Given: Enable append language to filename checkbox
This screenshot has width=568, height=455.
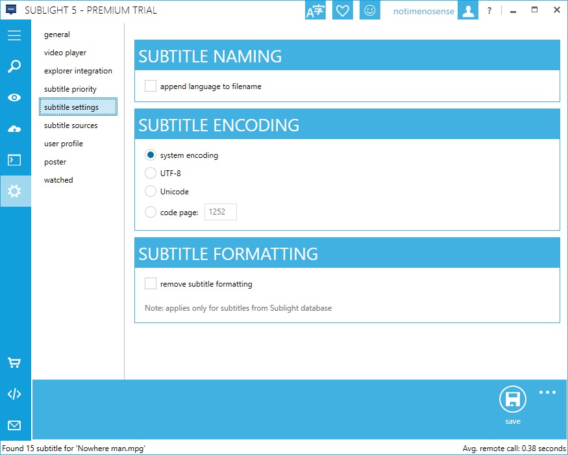Looking at the screenshot, I should [151, 86].
